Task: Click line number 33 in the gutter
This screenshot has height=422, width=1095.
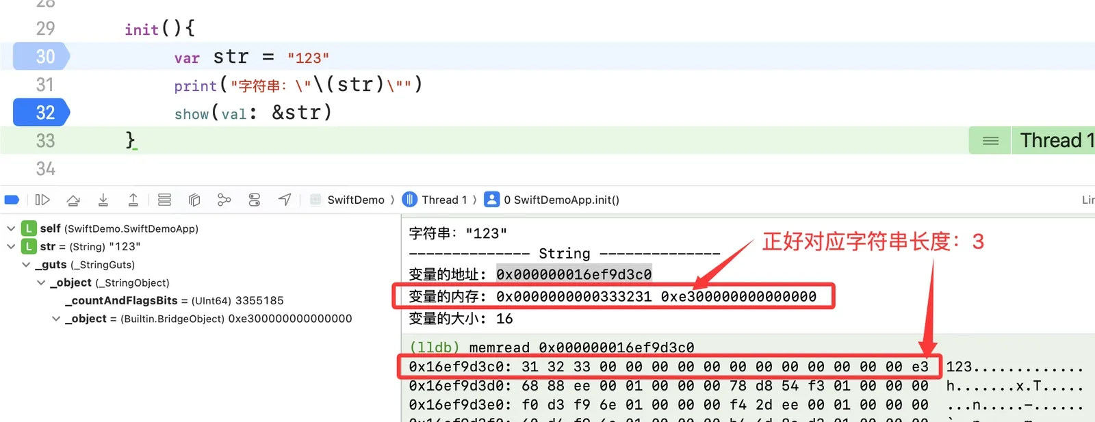Action: tap(45, 140)
